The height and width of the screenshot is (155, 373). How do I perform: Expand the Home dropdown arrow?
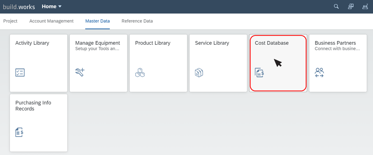[x=60, y=7]
